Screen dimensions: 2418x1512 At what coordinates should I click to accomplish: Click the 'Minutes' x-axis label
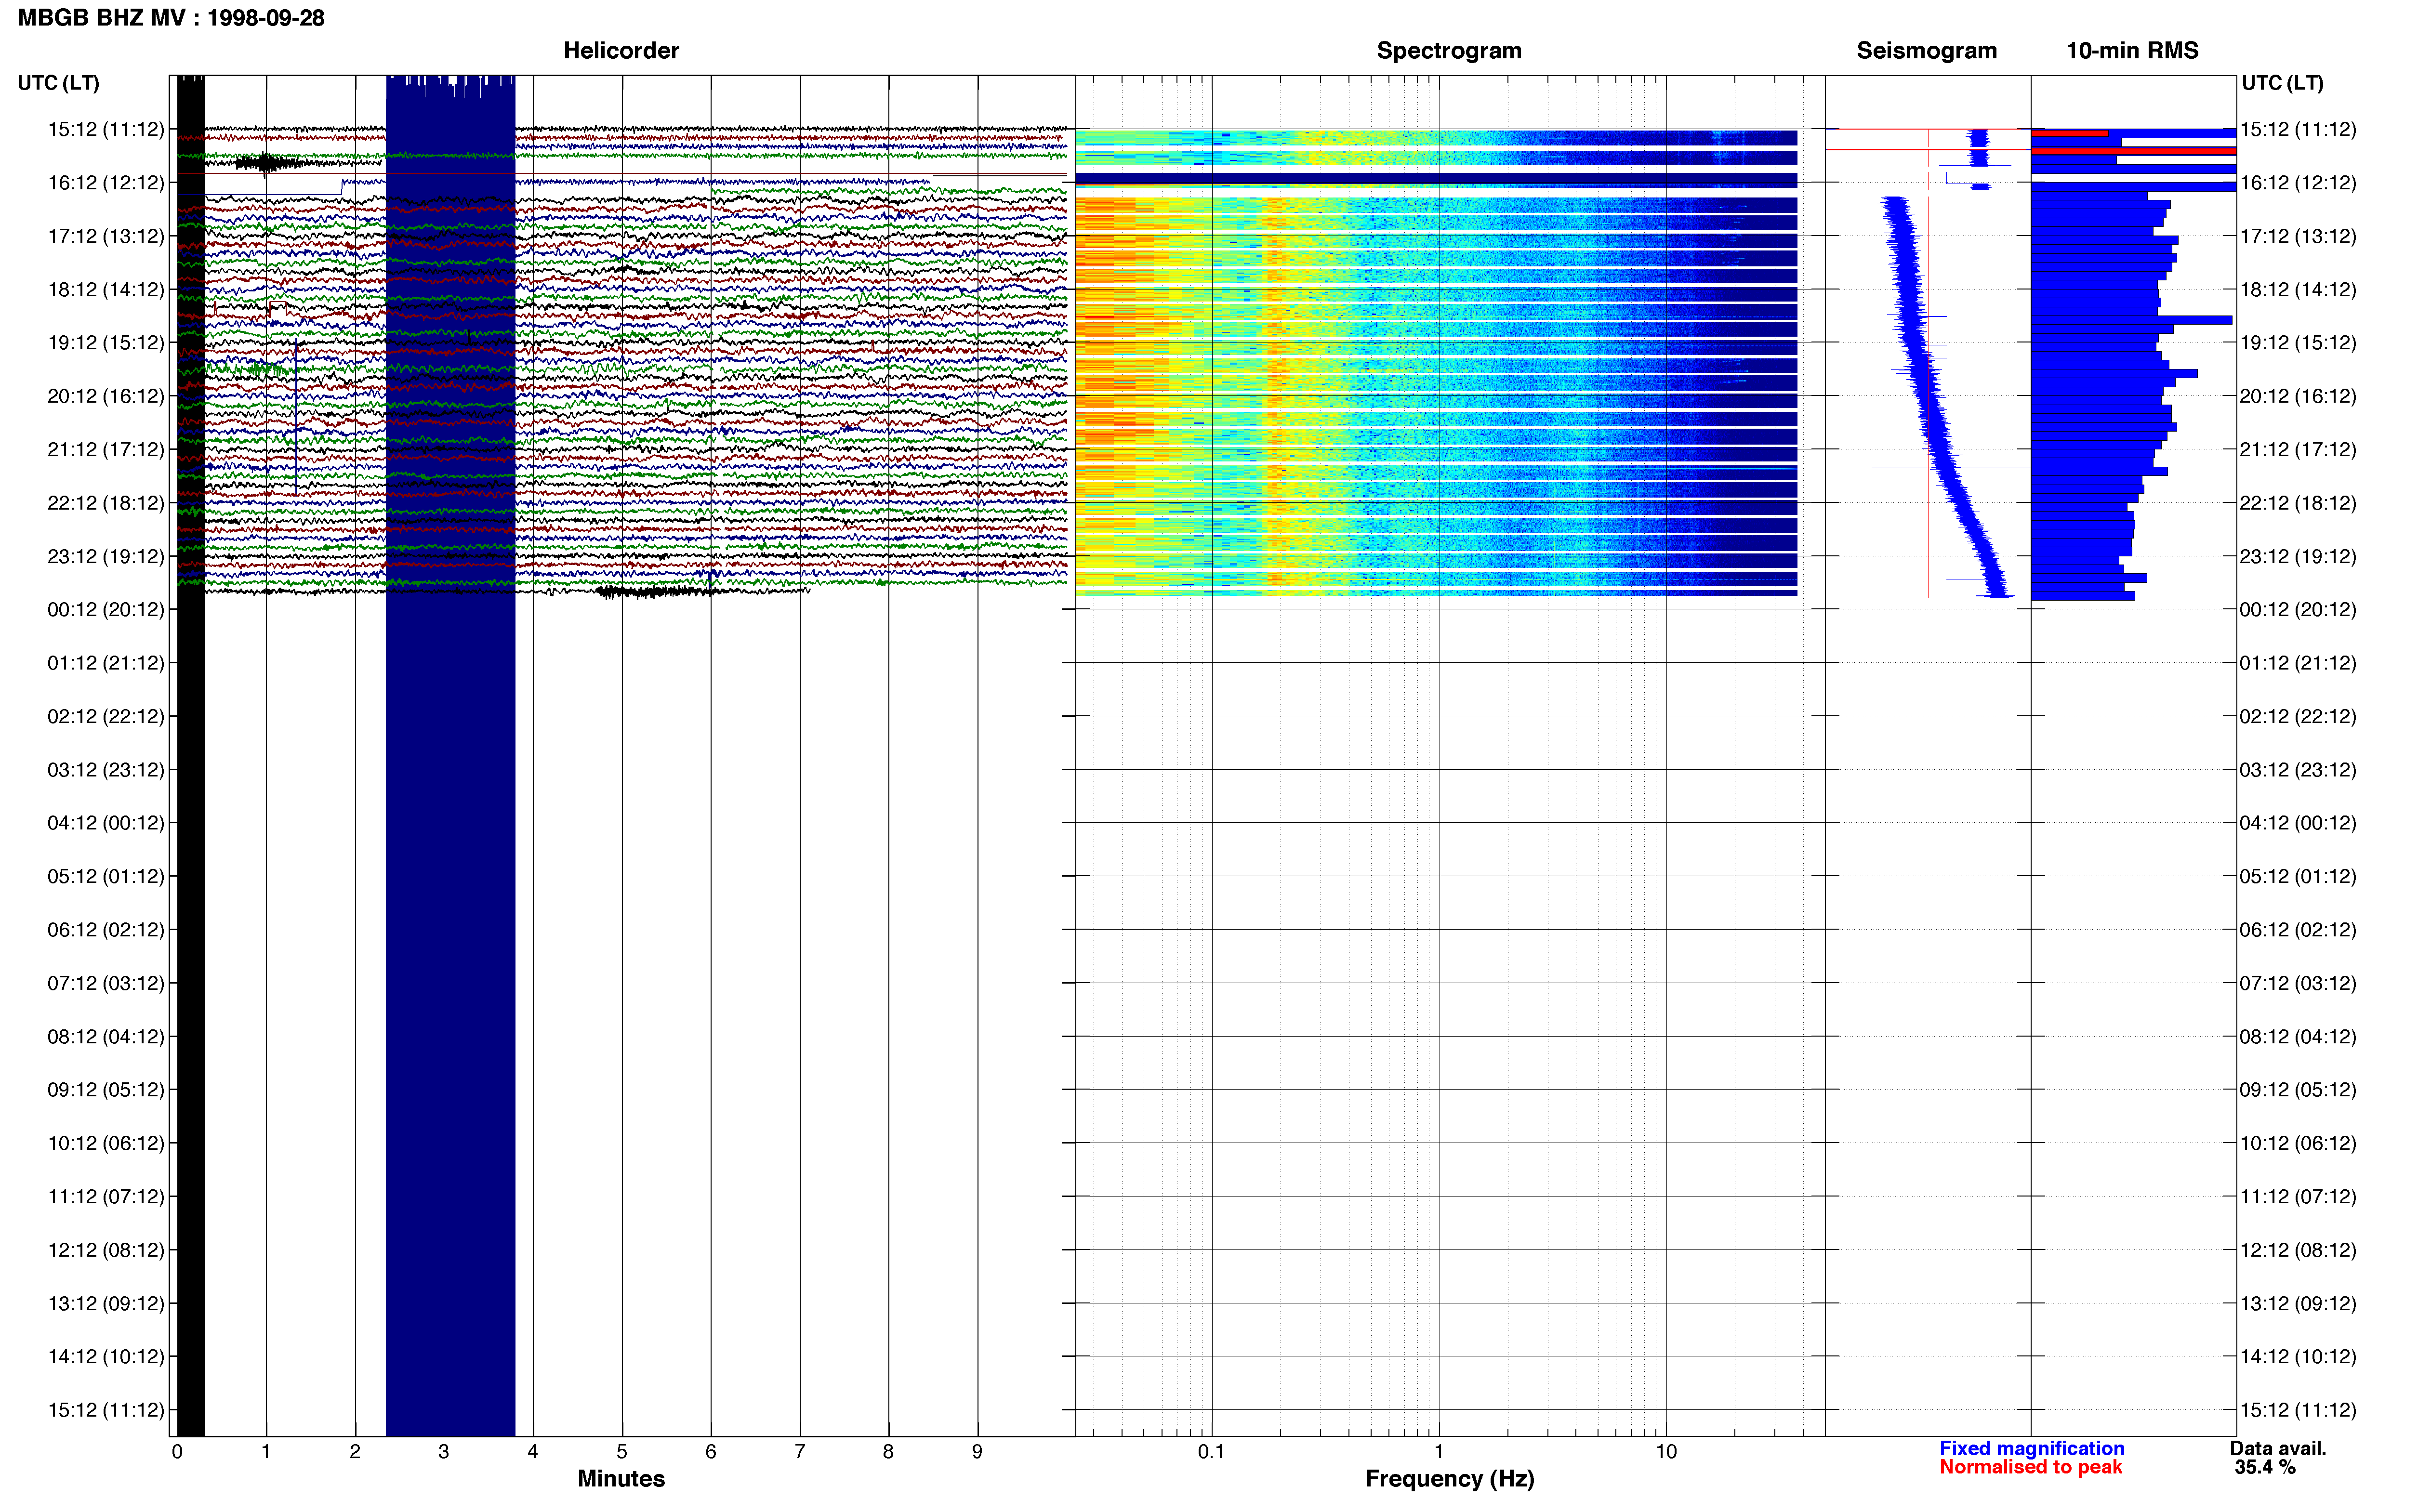pos(621,1478)
